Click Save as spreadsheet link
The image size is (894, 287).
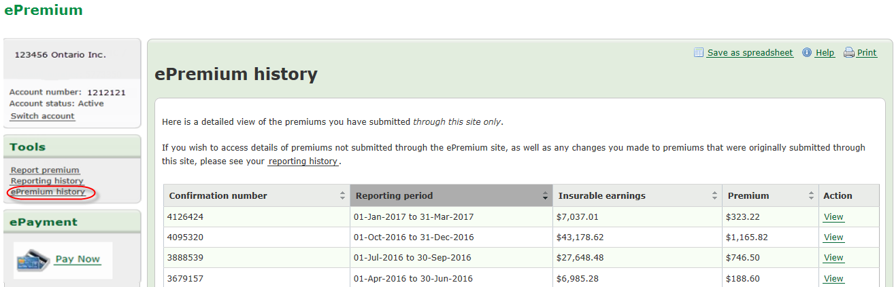click(x=750, y=53)
